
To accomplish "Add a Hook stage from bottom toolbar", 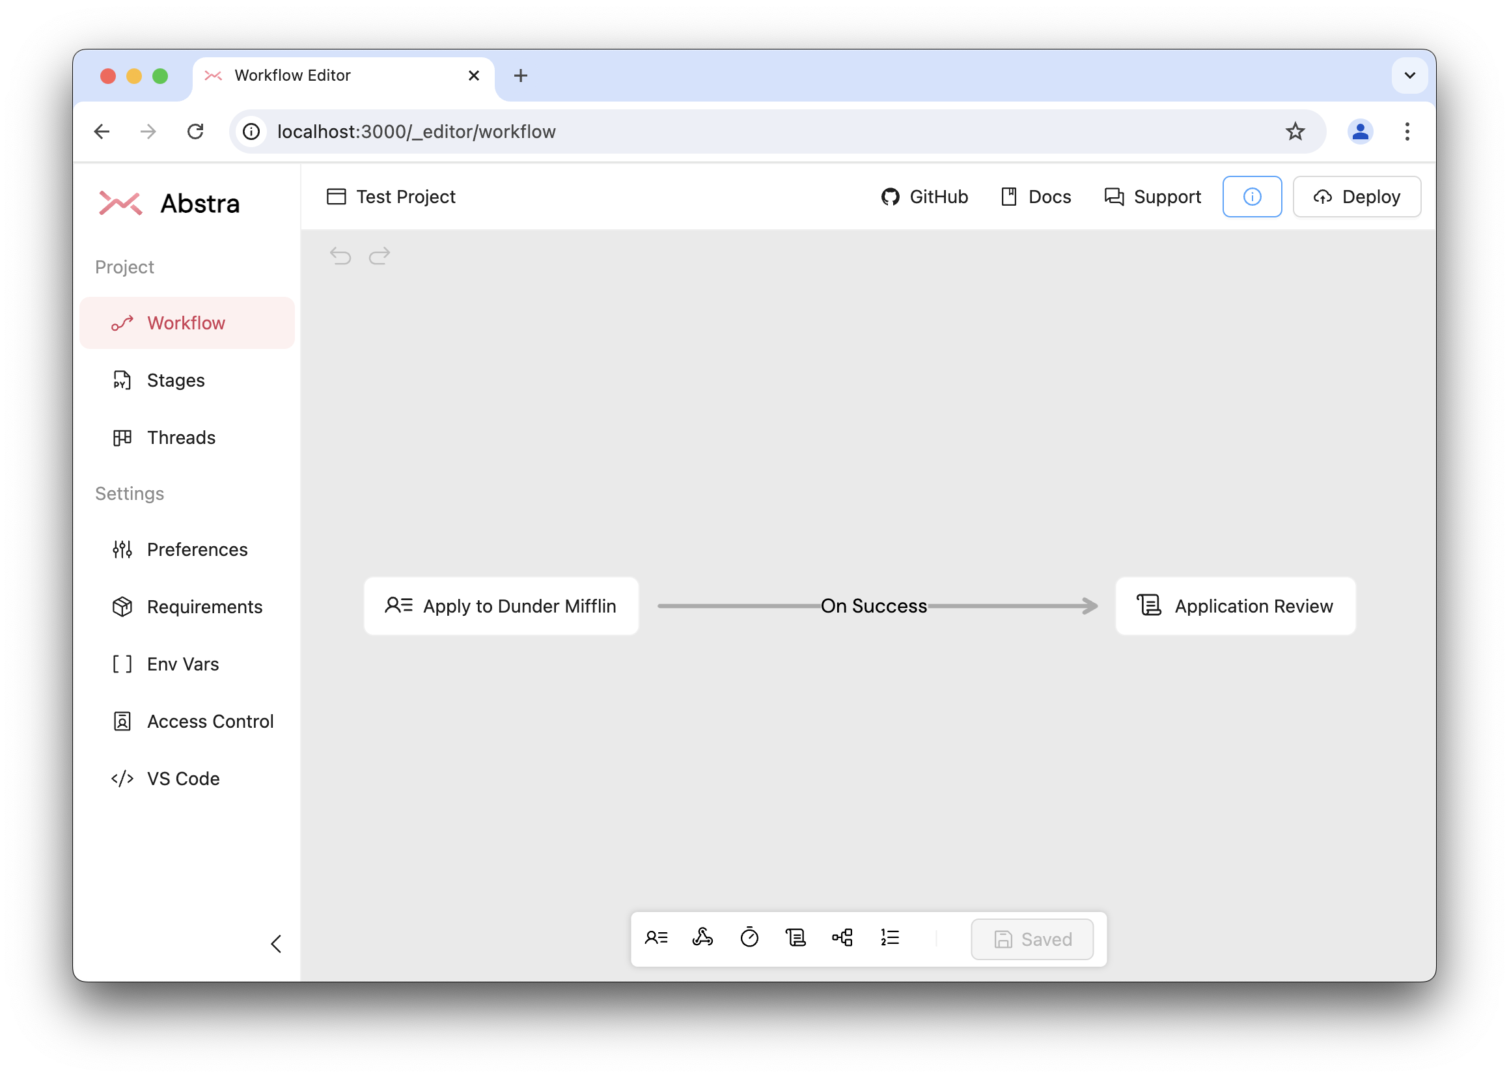I will [702, 937].
